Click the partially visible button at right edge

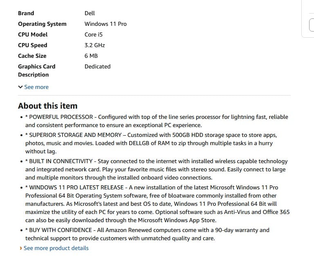point(312,25)
